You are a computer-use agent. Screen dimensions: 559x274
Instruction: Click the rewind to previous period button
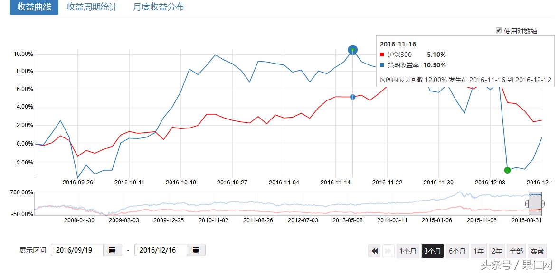click(x=375, y=251)
